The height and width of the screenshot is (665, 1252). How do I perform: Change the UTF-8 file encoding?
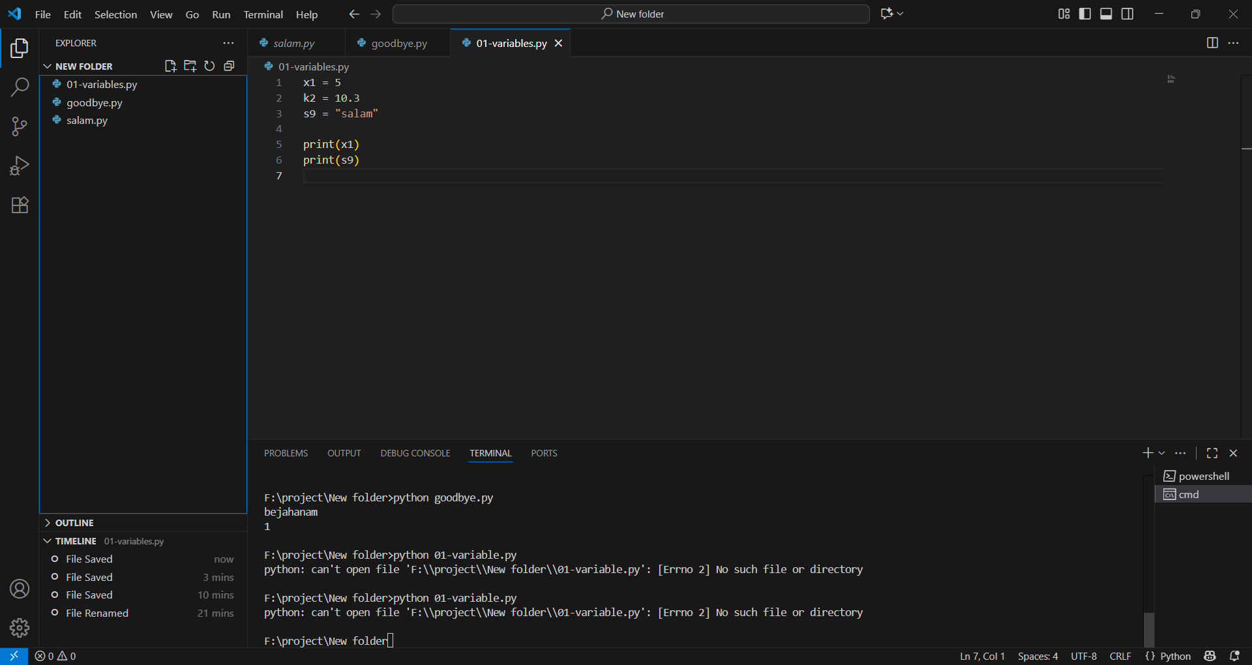[x=1084, y=656]
